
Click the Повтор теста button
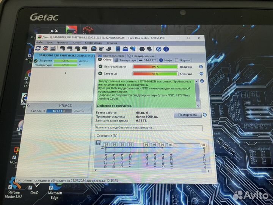[x=187, y=115]
